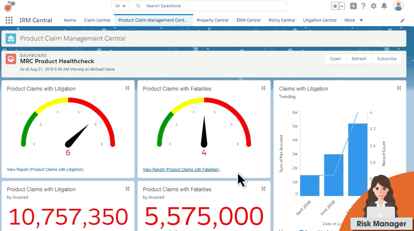The height and width of the screenshot is (231, 414).
Task: Expand the Litigation by Incurred metric widget
Action: click(128, 189)
